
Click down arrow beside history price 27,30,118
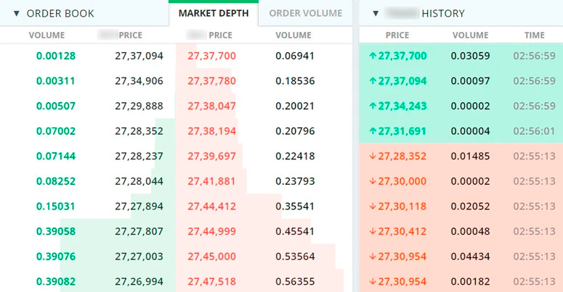[373, 207]
